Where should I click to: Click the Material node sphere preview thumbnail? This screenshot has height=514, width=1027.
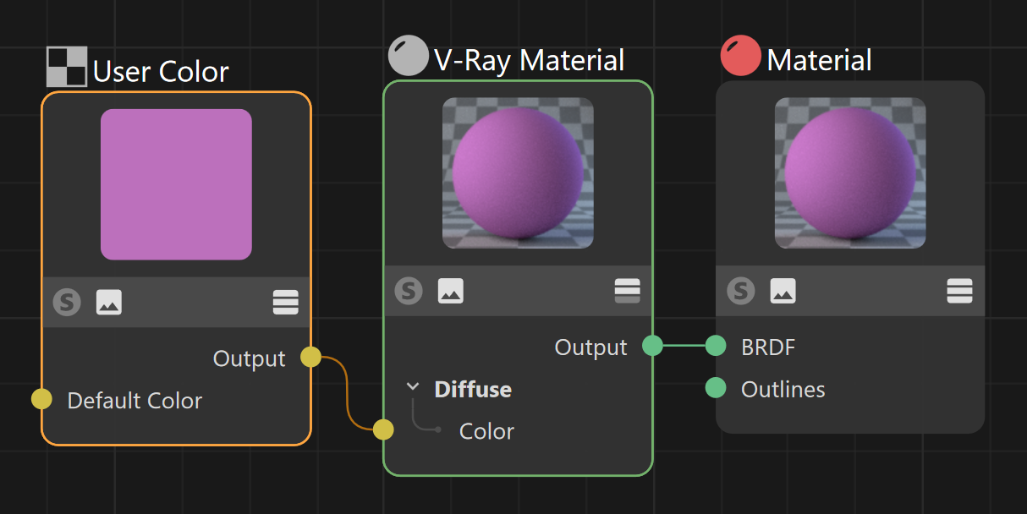(x=850, y=173)
